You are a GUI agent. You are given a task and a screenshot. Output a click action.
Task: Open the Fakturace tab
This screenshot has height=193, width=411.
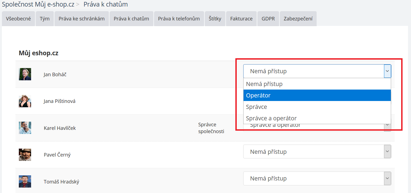tap(241, 19)
